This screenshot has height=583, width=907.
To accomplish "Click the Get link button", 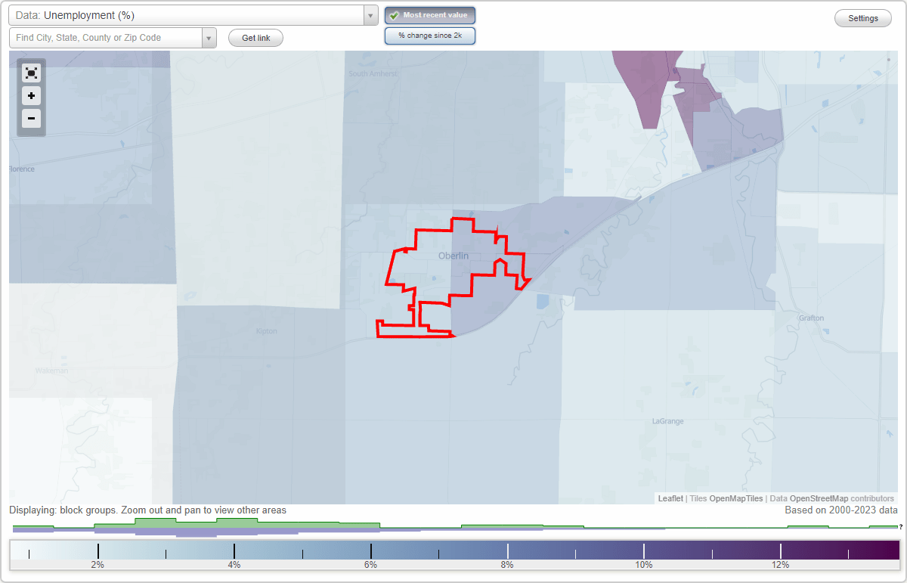I will click(x=255, y=38).
